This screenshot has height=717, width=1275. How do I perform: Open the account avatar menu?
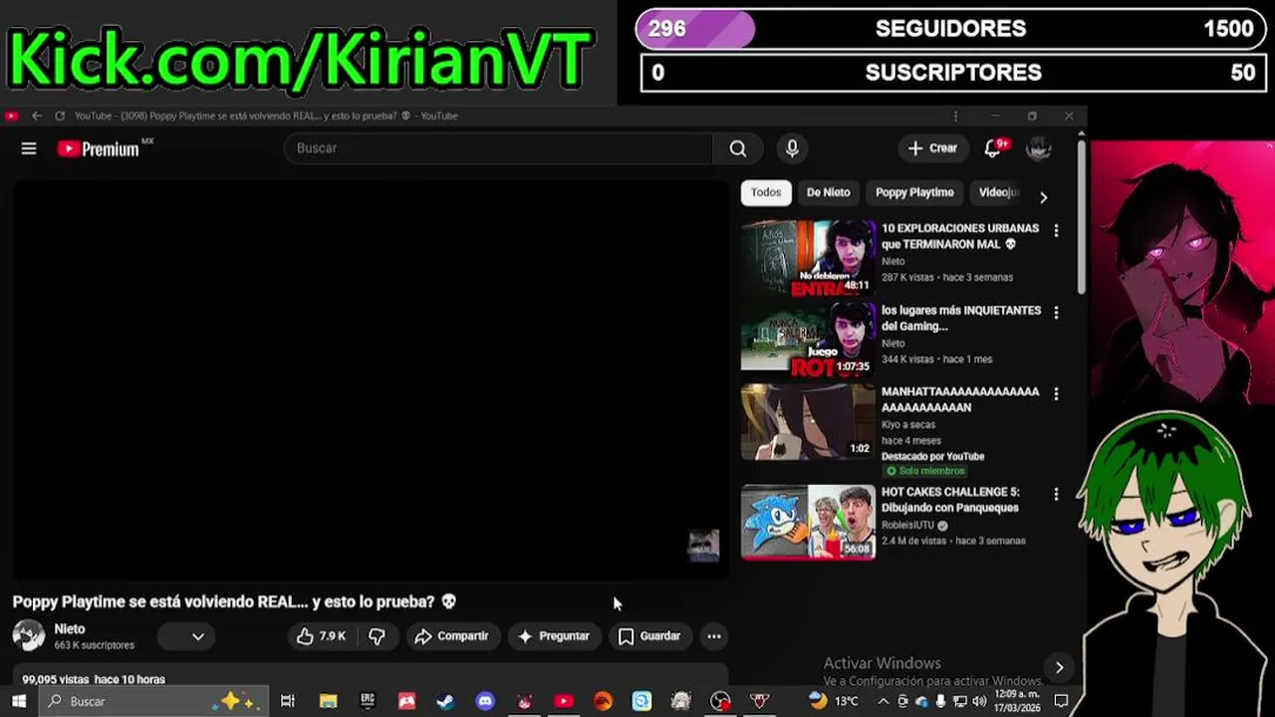click(x=1039, y=148)
